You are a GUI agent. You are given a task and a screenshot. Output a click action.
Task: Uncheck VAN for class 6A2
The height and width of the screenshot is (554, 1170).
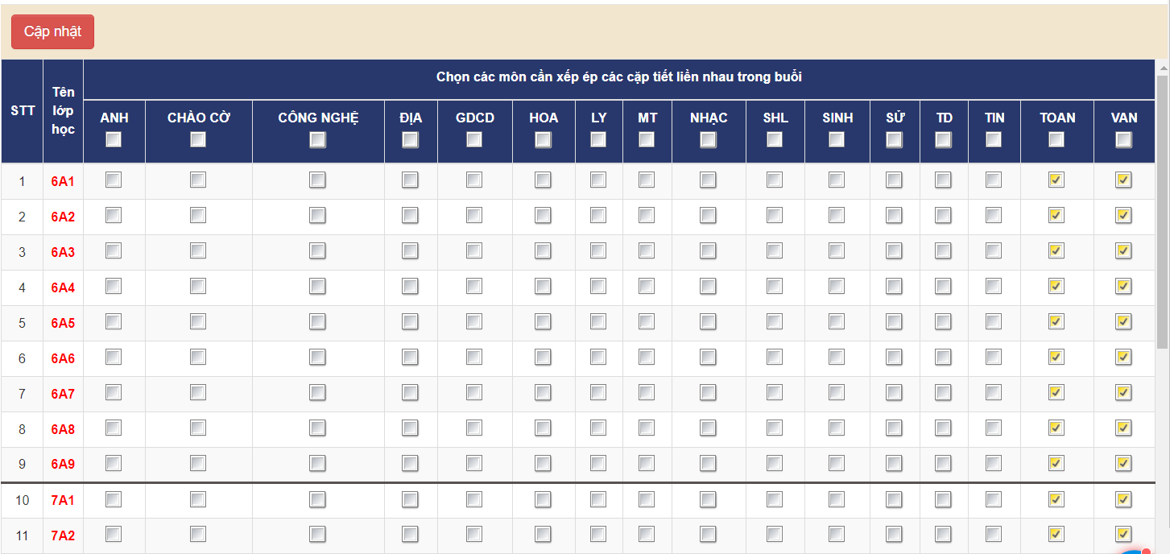point(1123,216)
